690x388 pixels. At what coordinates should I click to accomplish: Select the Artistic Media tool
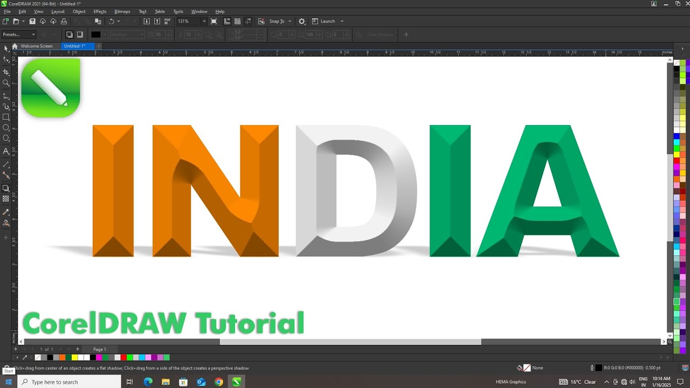click(x=6, y=106)
